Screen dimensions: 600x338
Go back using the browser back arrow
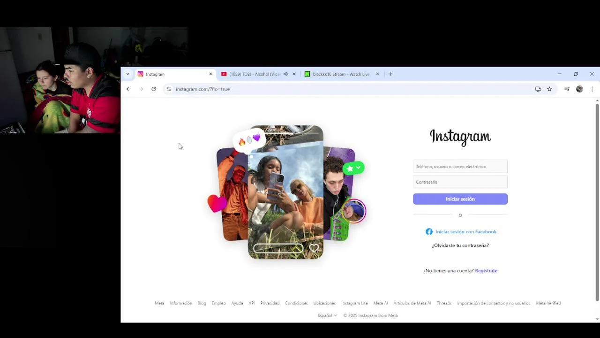(x=128, y=89)
